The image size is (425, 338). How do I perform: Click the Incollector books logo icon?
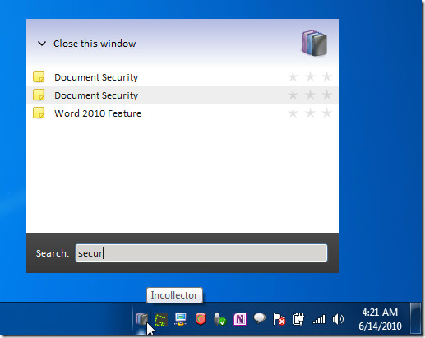click(x=314, y=43)
